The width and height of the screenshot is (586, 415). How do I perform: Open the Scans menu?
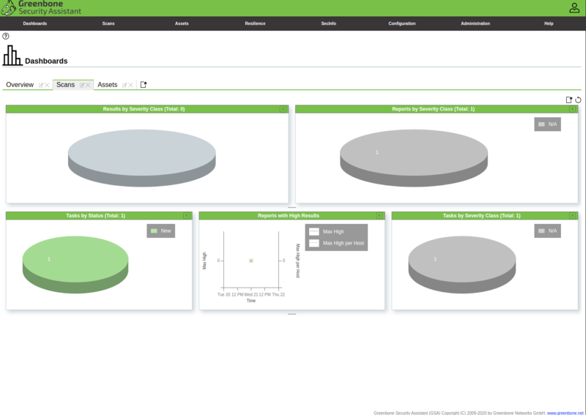108,23
